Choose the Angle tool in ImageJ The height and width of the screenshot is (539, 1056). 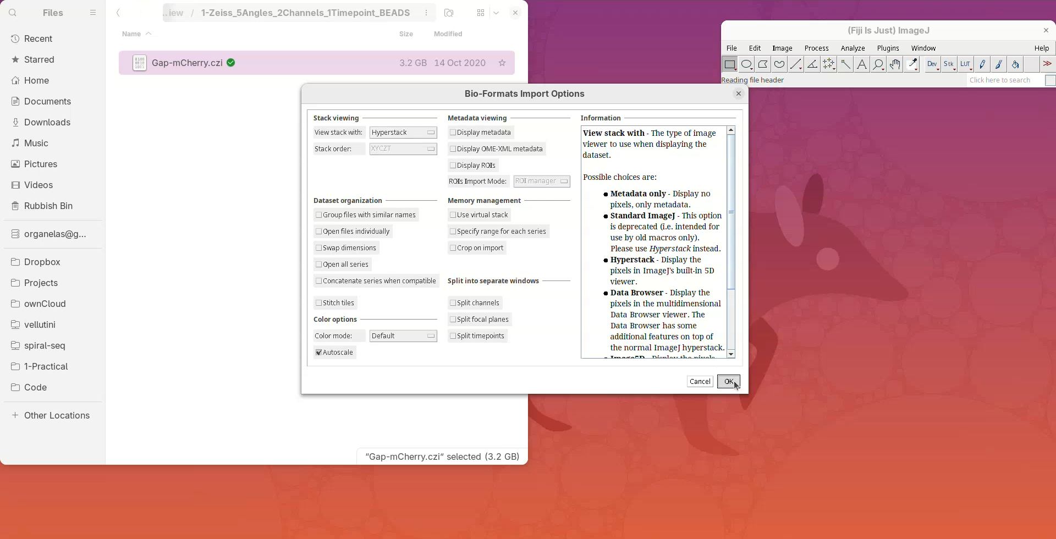812,64
